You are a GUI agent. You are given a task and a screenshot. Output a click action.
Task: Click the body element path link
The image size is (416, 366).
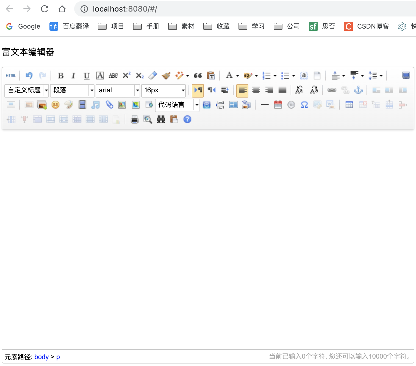tap(41, 357)
